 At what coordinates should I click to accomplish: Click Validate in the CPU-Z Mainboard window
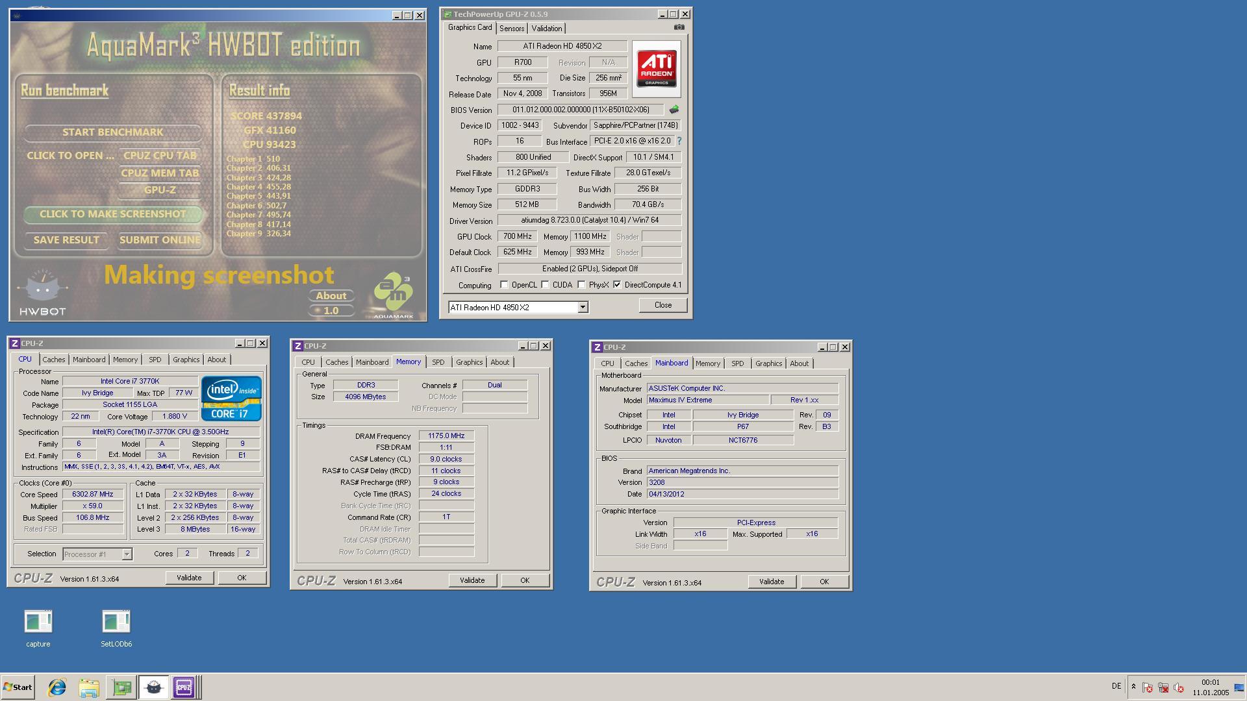tap(772, 582)
